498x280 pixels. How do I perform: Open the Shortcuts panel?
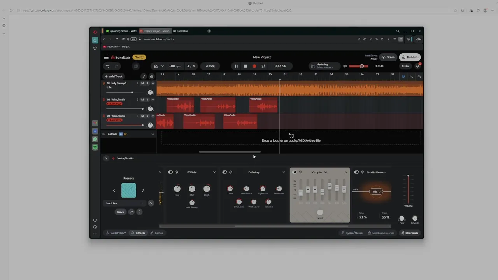click(409, 233)
